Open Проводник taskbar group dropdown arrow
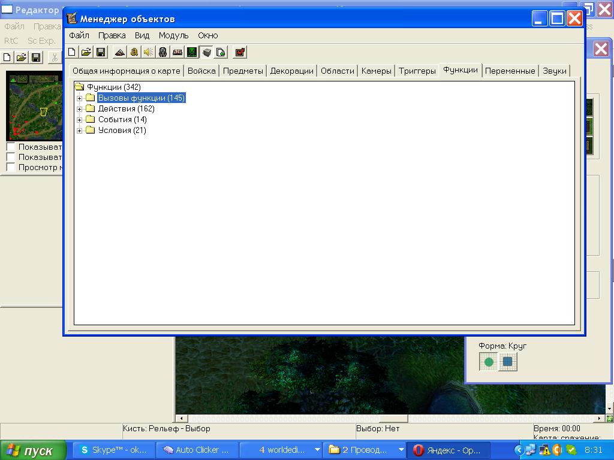 (401, 450)
